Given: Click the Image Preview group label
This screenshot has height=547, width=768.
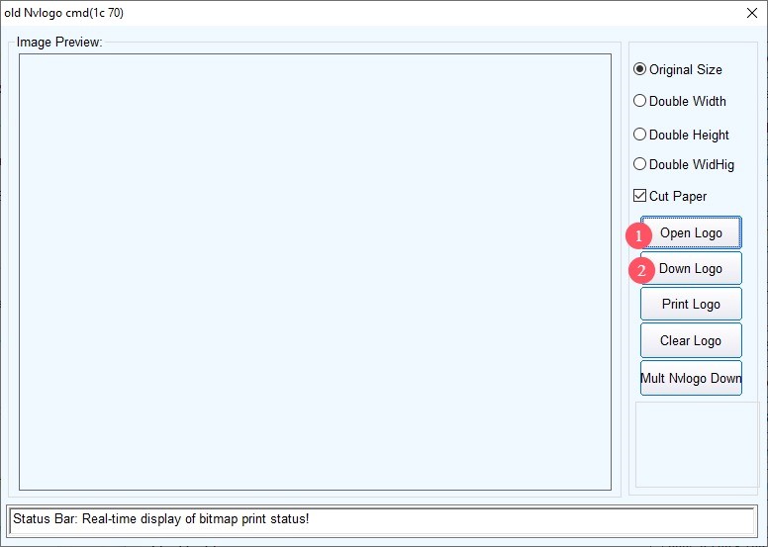Looking at the screenshot, I should pyautogui.click(x=59, y=43).
